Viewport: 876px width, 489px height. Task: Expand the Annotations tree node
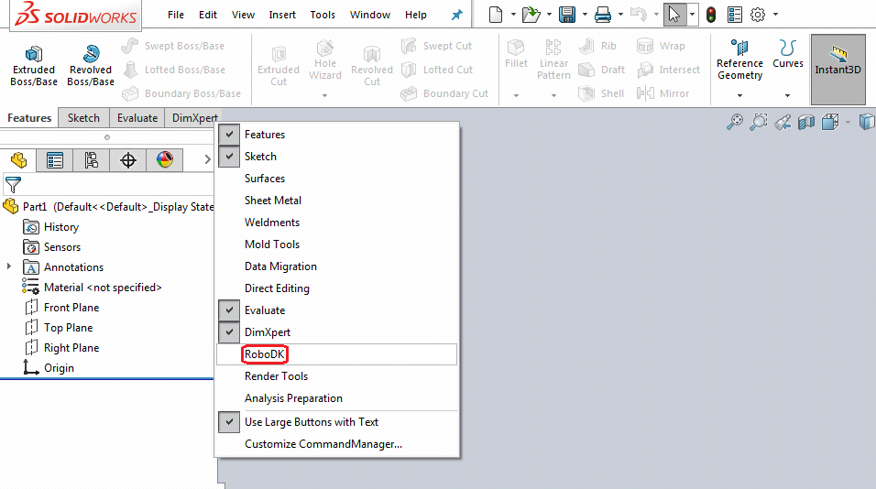click(x=10, y=267)
